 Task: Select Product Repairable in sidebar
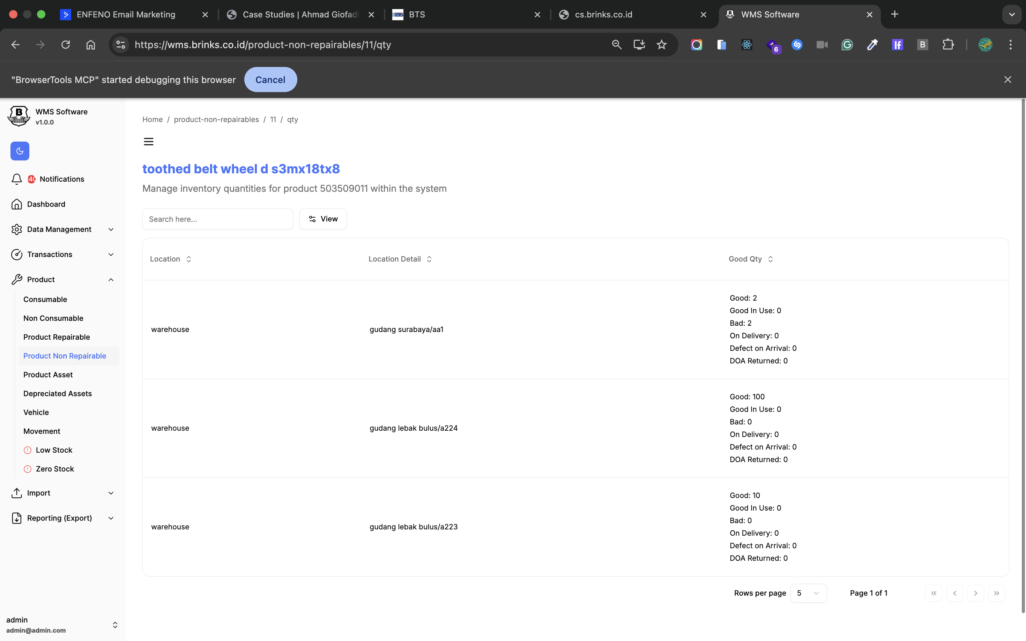click(x=57, y=337)
